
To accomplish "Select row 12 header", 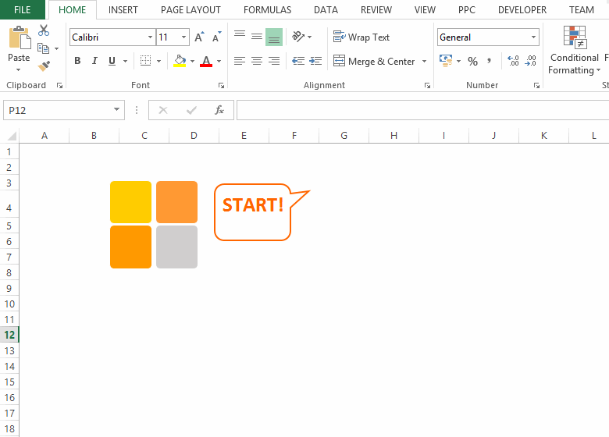I will point(9,335).
